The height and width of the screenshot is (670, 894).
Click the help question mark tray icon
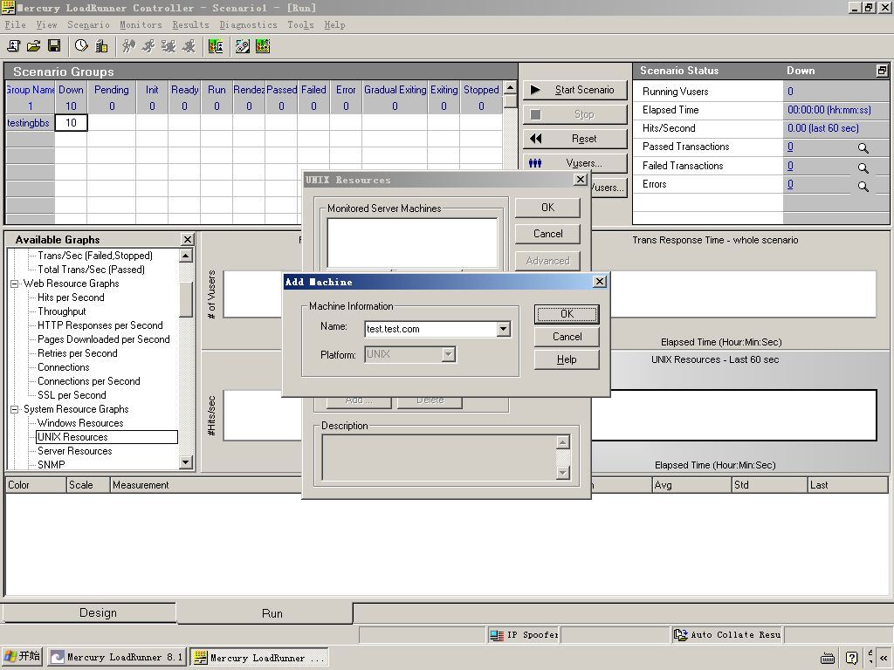pyautogui.click(x=852, y=658)
